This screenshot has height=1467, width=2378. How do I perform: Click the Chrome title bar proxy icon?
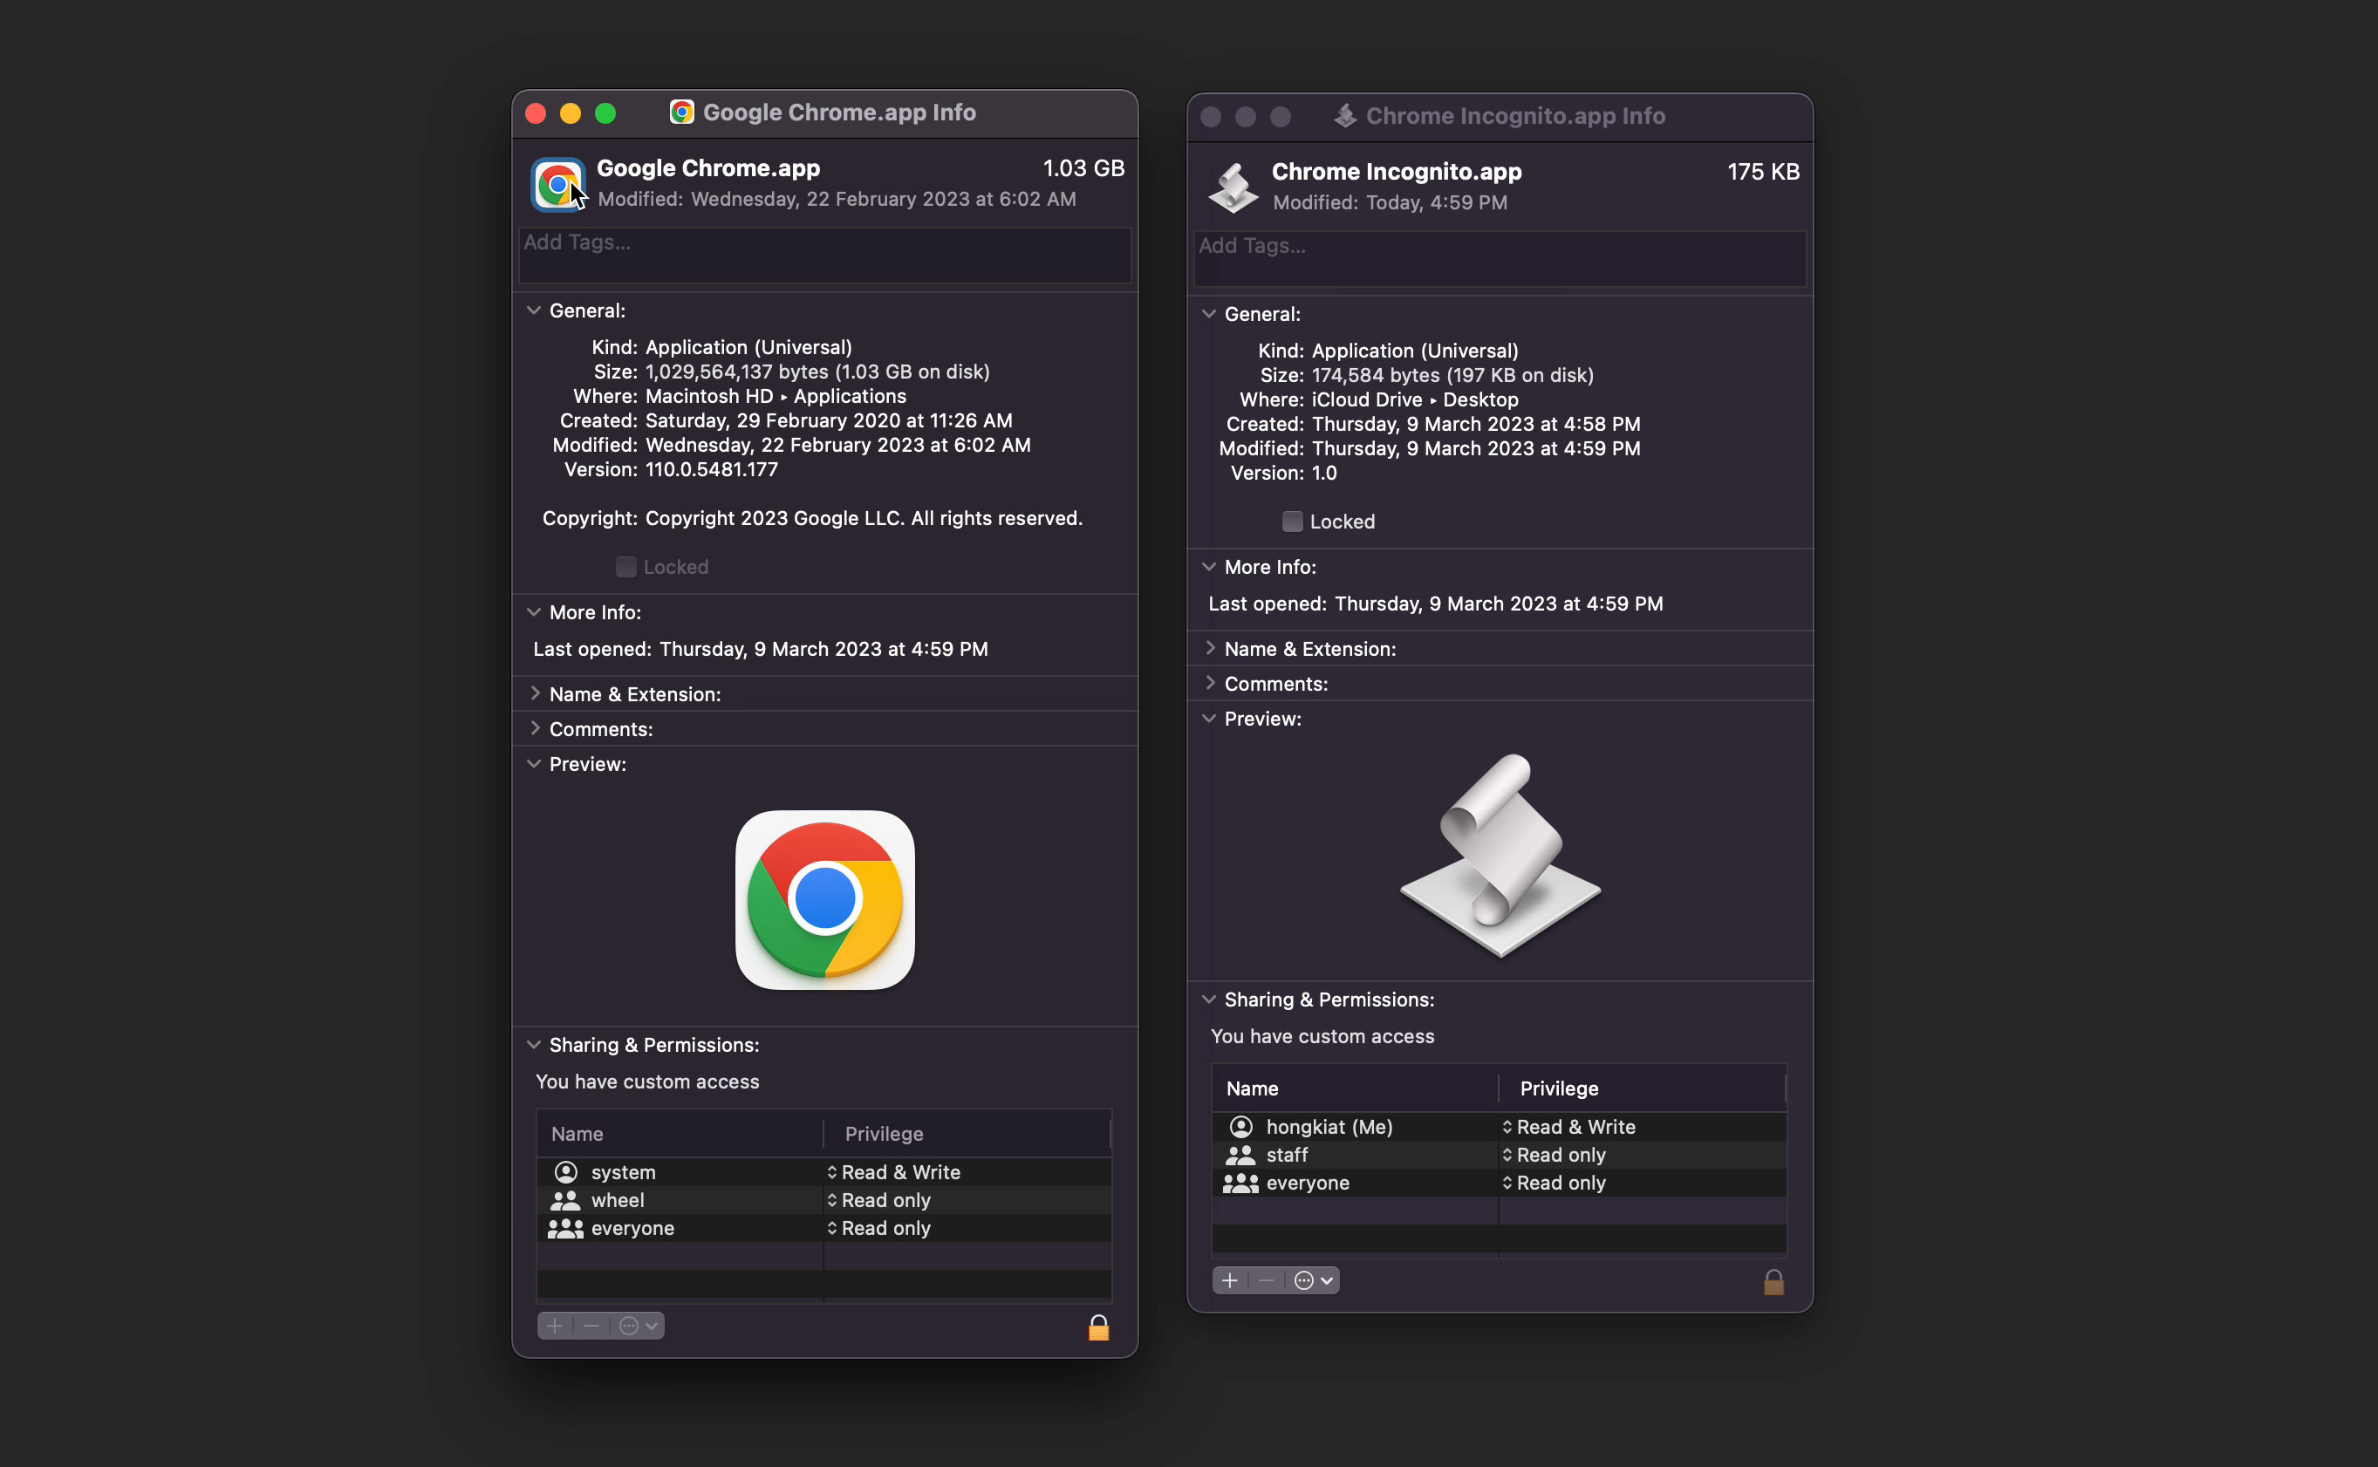pyautogui.click(x=681, y=113)
